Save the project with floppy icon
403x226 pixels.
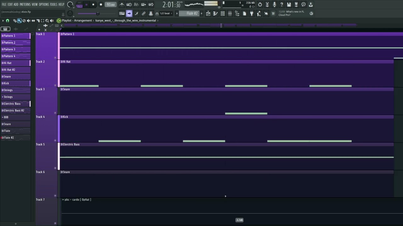point(289,4)
